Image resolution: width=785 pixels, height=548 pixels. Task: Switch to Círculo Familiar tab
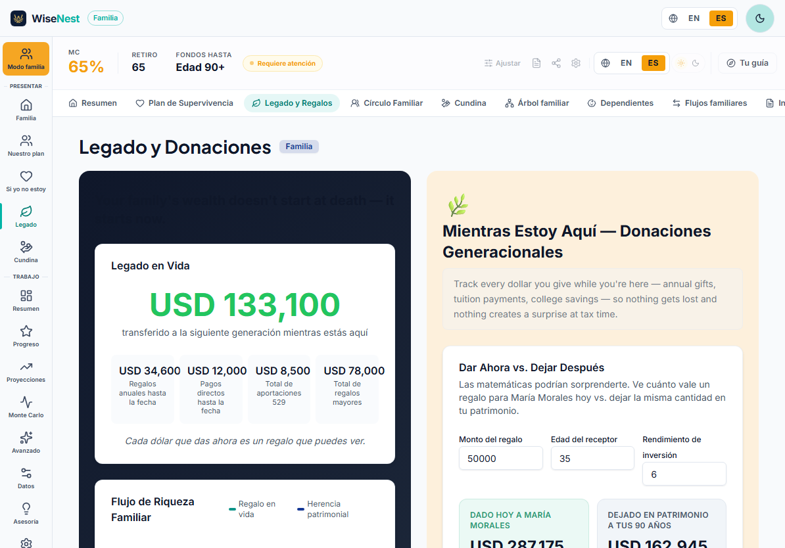(x=387, y=103)
